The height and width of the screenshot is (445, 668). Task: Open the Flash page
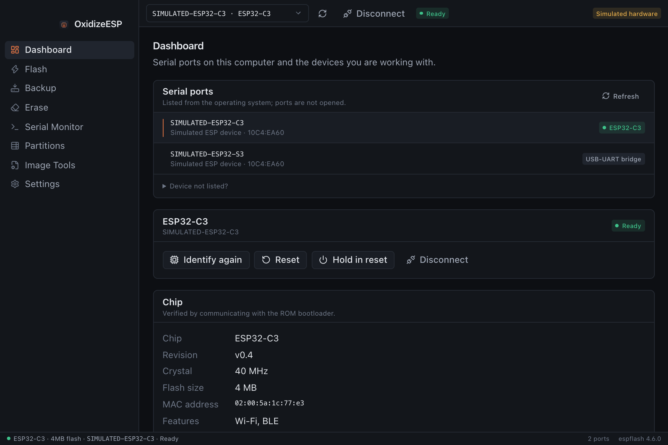(70, 69)
